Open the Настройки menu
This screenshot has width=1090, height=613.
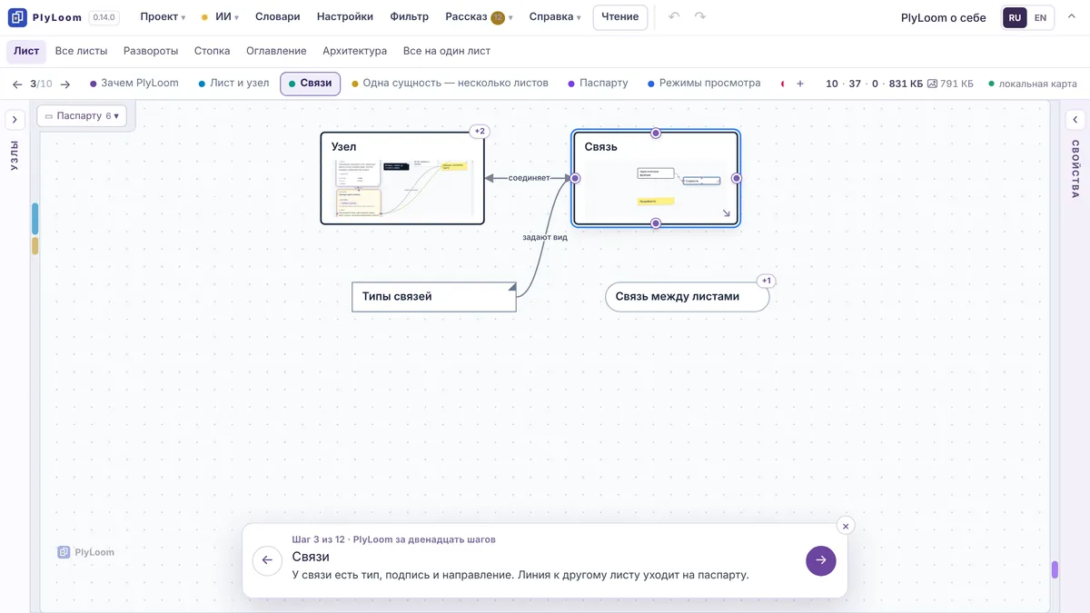[345, 17]
